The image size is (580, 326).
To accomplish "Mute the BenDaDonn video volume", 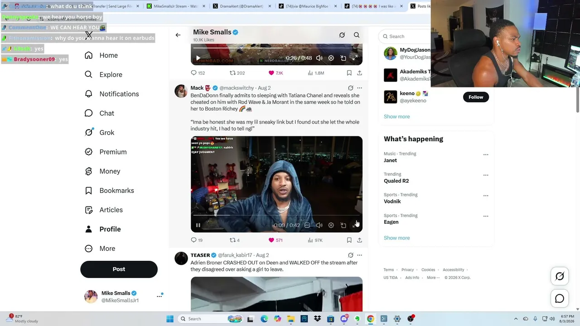I will (x=319, y=225).
